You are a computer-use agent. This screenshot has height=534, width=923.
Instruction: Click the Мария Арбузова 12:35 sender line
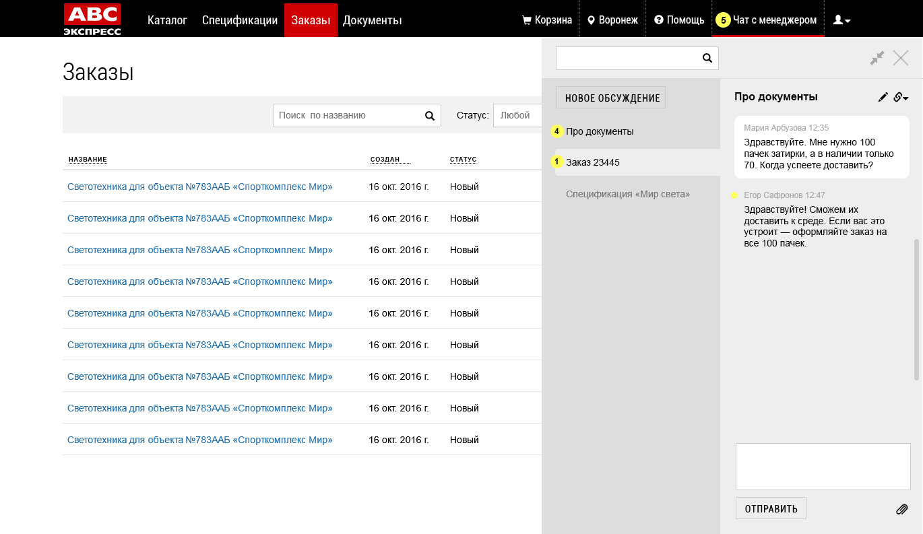(x=786, y=127)
